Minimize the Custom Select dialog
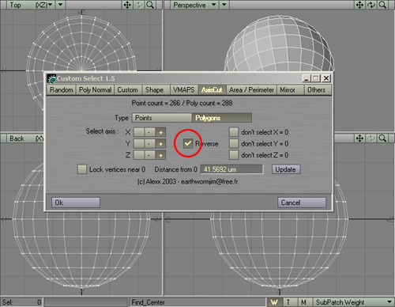Screen dimensions: 395x307 [307, 78]
